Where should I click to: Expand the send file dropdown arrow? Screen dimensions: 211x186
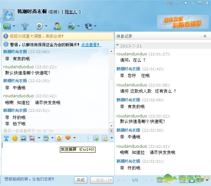[x=14, y=26]
